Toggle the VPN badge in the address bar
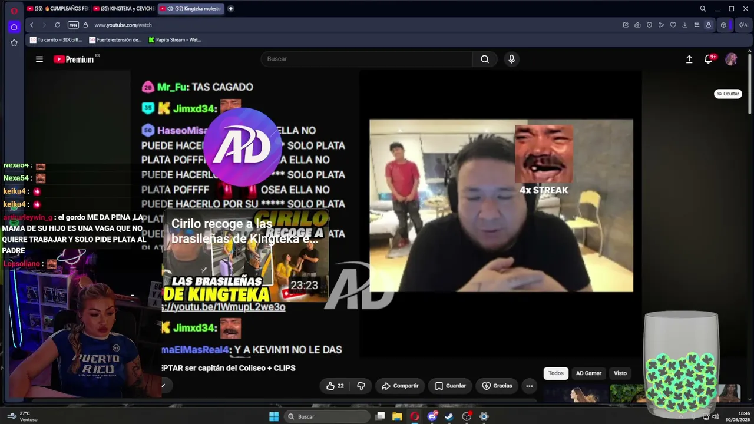 [x=73, y=25]
